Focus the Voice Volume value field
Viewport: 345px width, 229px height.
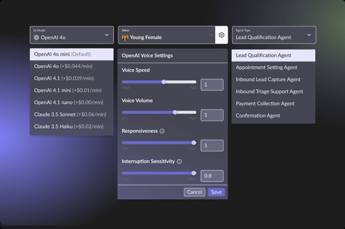click(x=212, y=115)
